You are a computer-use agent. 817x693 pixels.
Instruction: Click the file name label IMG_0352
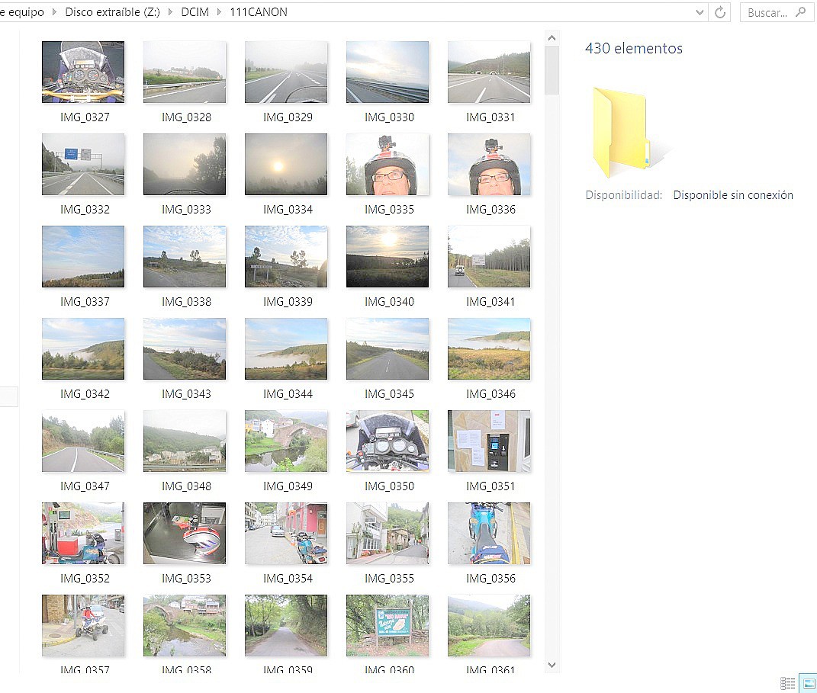click(x=85, y=579)
